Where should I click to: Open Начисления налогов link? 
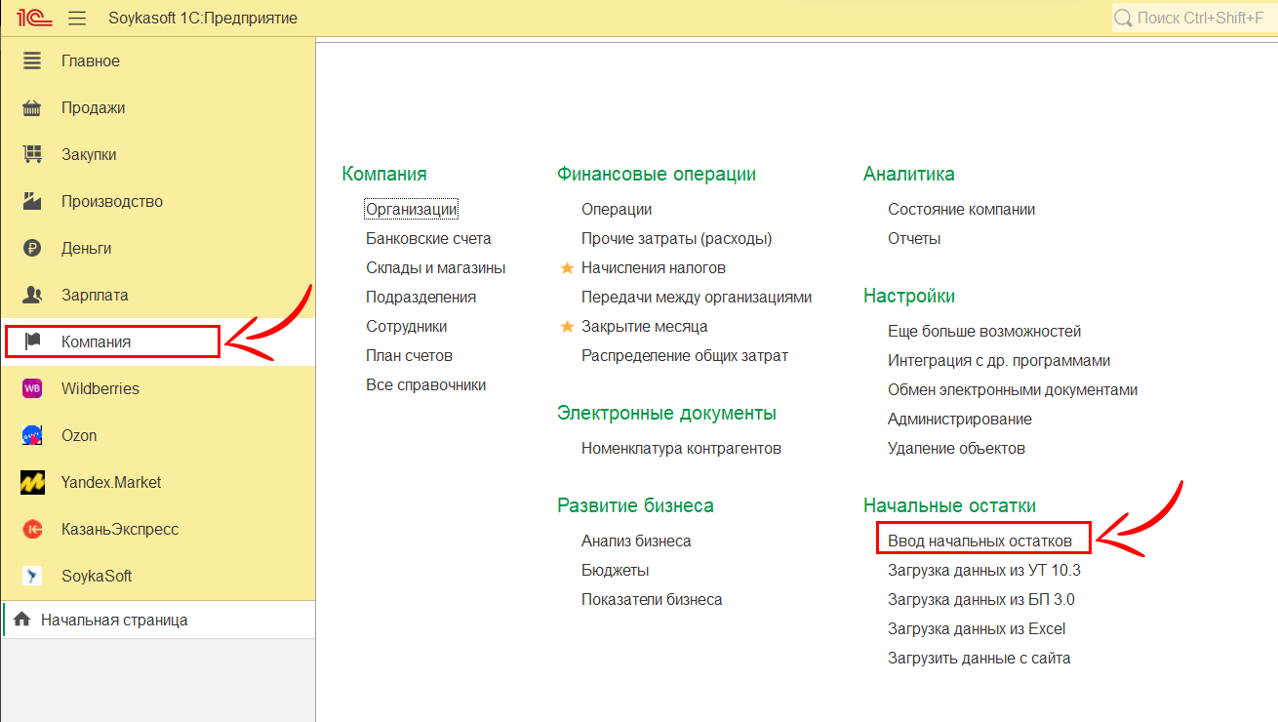(x=654, y=267)
